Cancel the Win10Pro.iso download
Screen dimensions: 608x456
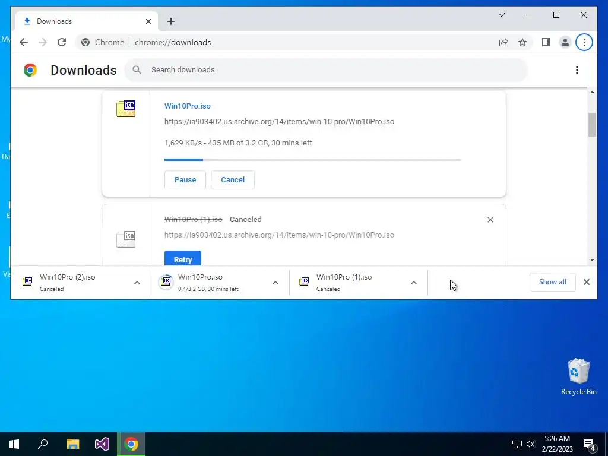click(233, 180)
